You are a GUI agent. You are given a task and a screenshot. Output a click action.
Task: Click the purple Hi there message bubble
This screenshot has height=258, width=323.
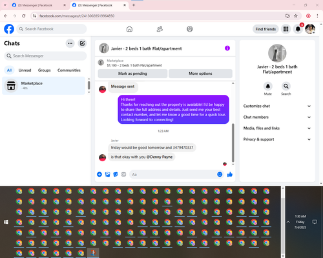(x=173, y=110)
